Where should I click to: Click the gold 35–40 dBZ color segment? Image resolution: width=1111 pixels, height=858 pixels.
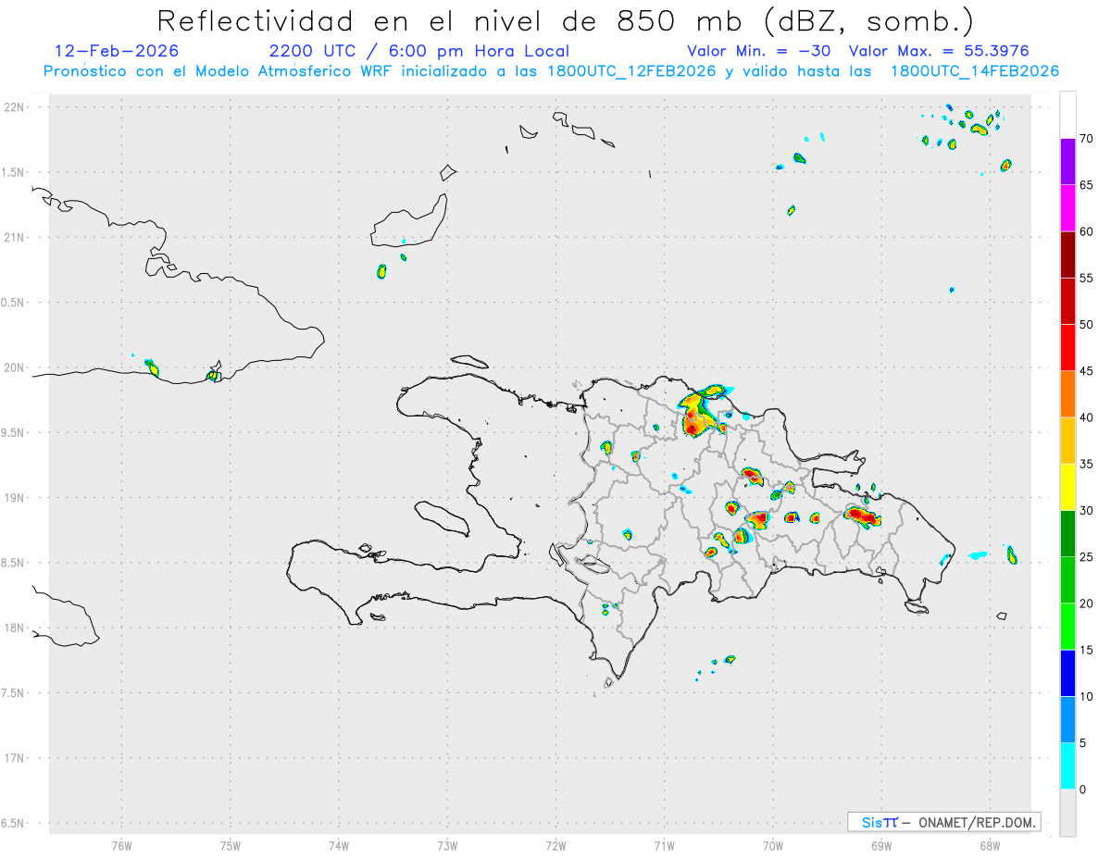[x=1067, y=441]
